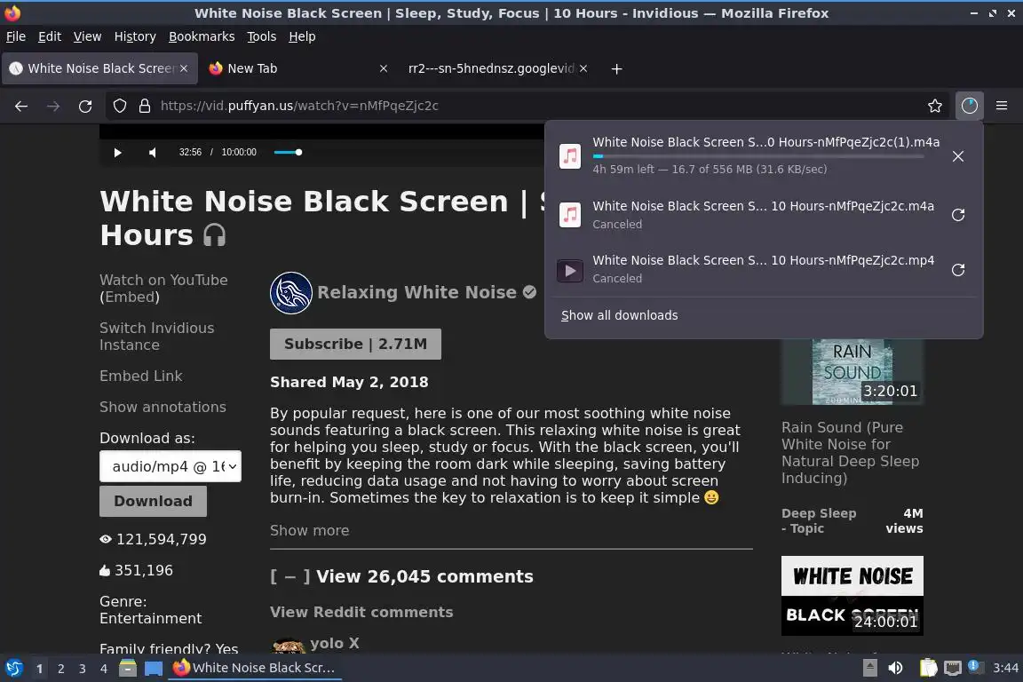Switch to workspace 3 in the taskbar
This screenshot has width=1023, height=682.
[x=83, y=669]
